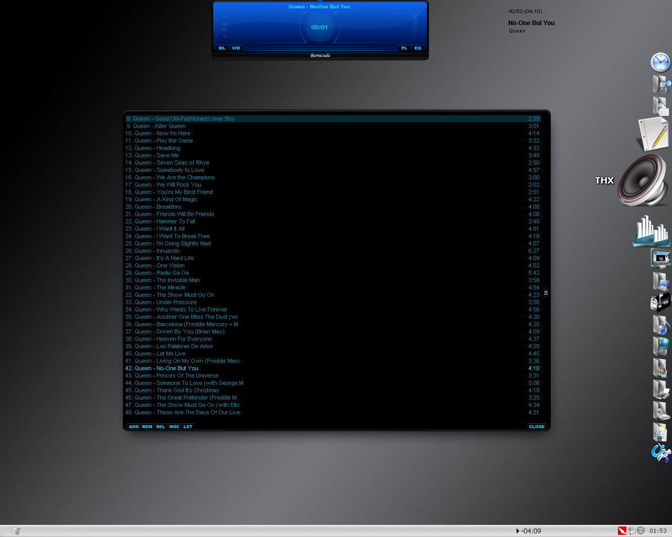Select track 19 A Kind Of Magic
672x537 pixels.
[x=333, y=199]
